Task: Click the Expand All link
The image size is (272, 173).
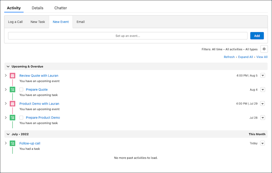Action: click(x=245, y=57)
